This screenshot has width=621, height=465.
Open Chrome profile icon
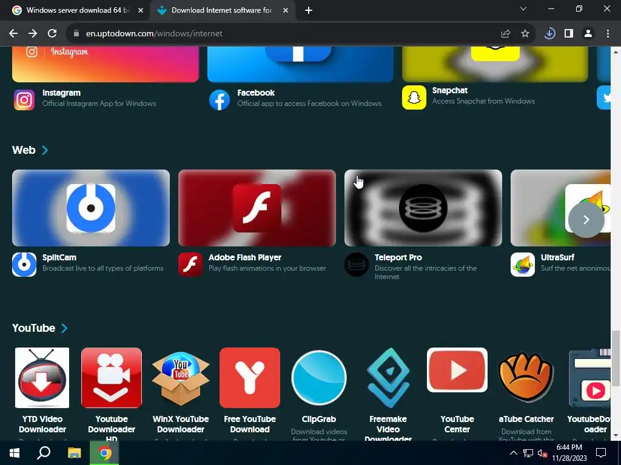tap(588, 34)
